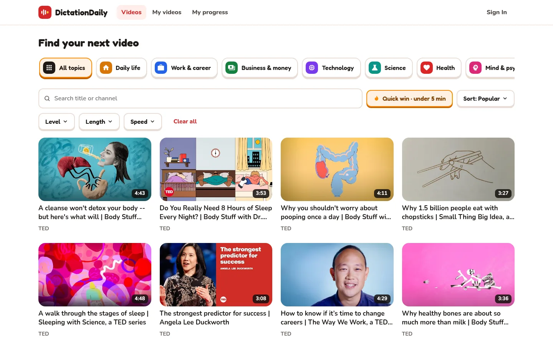
Task: Click title 'Why healthy bones are about so much more'
Action: pyautogui.click(x=455, y=318)
